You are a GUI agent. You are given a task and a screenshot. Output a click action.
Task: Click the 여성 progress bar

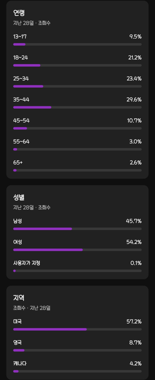coord(77,250)
